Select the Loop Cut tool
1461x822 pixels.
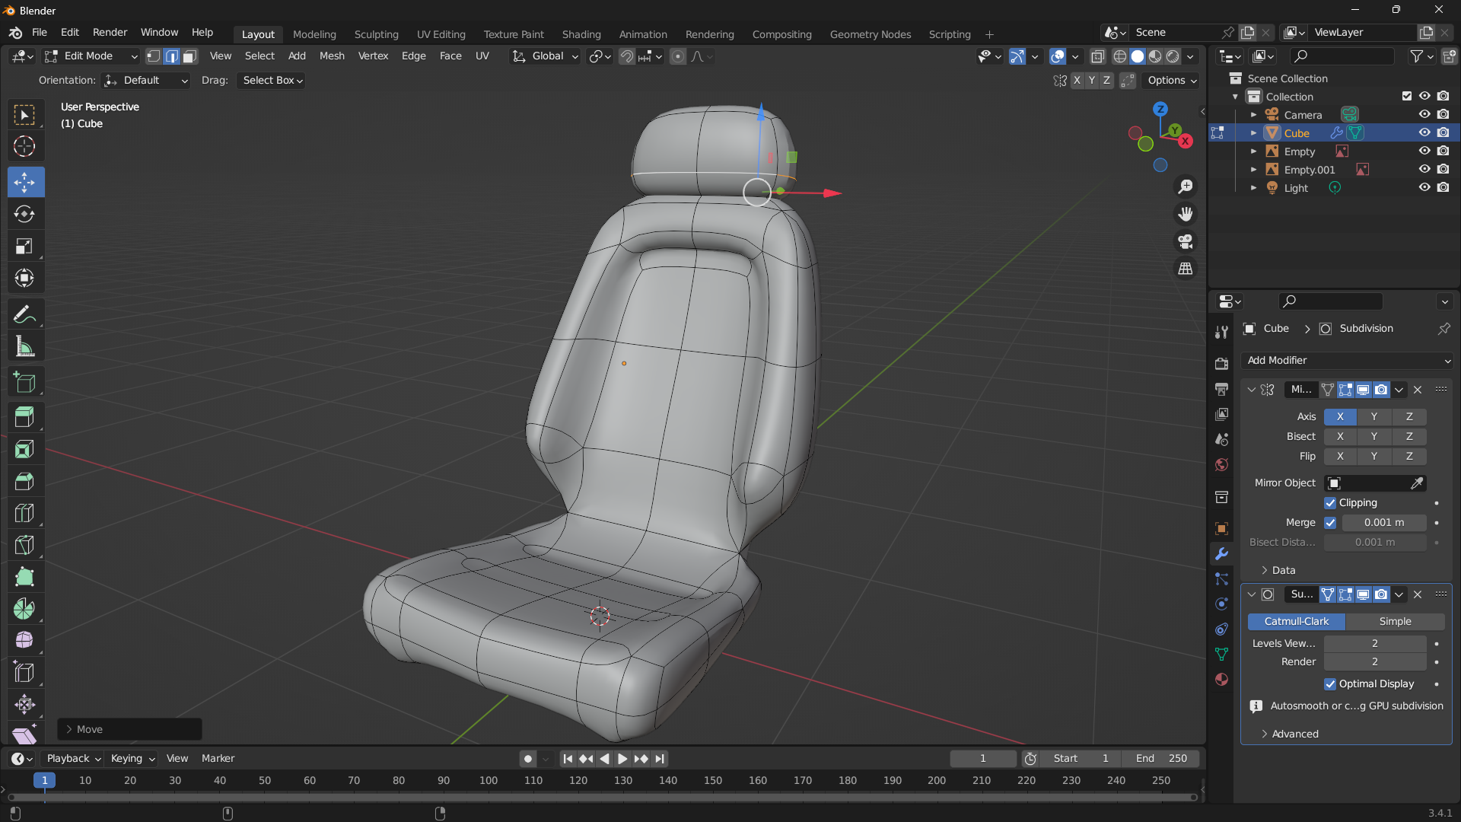tap(24, 513)
